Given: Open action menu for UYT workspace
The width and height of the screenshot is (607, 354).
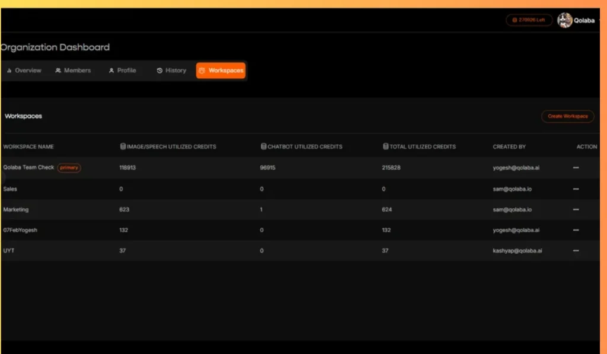Looking at the screenshot, I should (576, 251).
